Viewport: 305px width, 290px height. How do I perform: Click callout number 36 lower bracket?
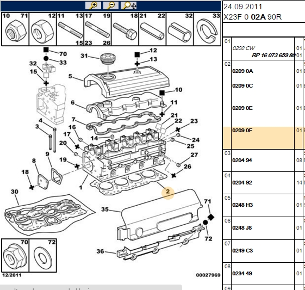click(x=101, y=251)
